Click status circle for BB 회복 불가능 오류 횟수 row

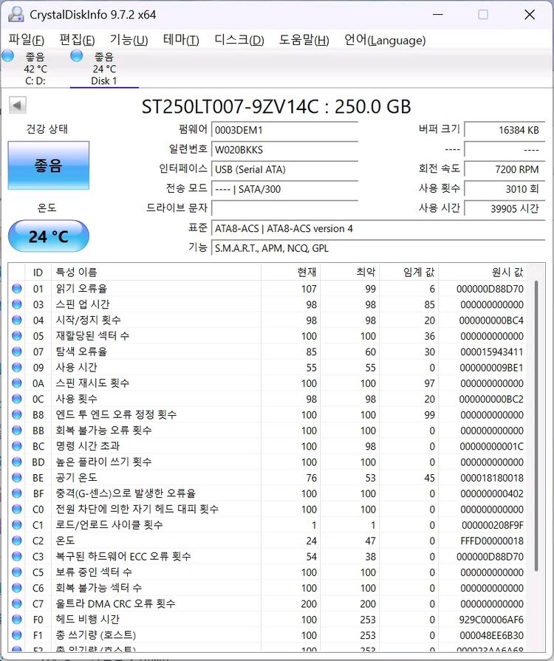(16, 430)
